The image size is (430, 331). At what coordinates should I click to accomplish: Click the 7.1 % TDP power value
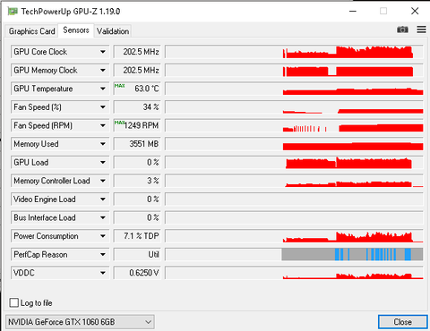tap(137, 236)
